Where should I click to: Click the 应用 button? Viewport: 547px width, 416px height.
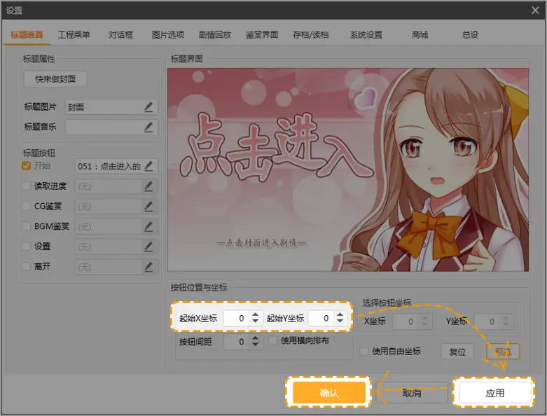click(x=494, y=393)
